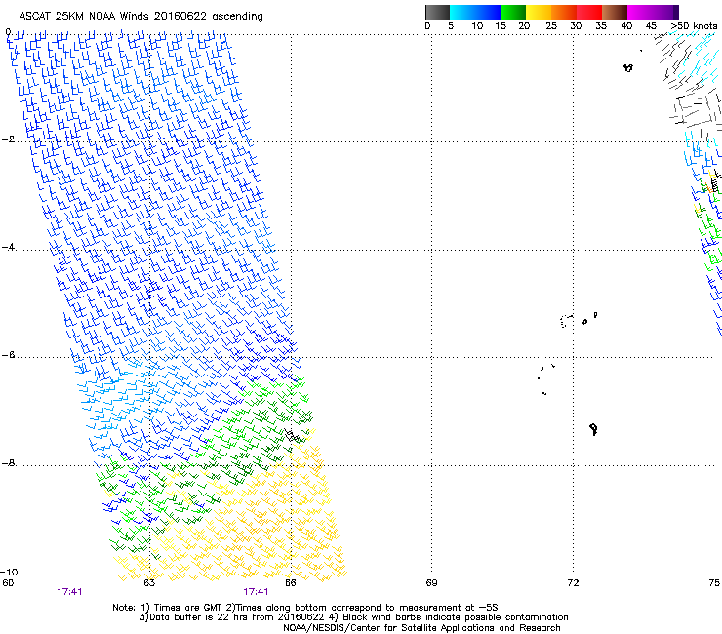This screenshot has height=634, width=722.
Task: Click the small atoll outline just below the legend
Action: coord(628,68)
